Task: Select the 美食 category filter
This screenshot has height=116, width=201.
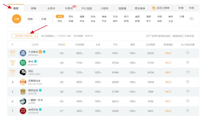Action: (x=104, y=16)
